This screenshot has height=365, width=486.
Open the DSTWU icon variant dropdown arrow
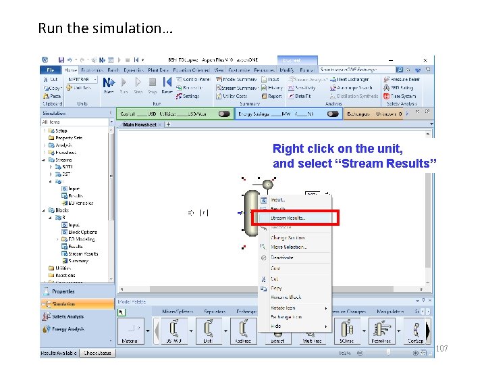click(x=191, y=331)
